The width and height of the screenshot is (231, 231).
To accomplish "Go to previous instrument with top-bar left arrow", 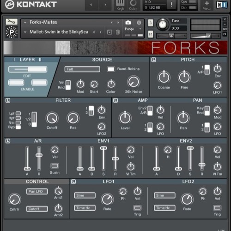I will 91,5.
